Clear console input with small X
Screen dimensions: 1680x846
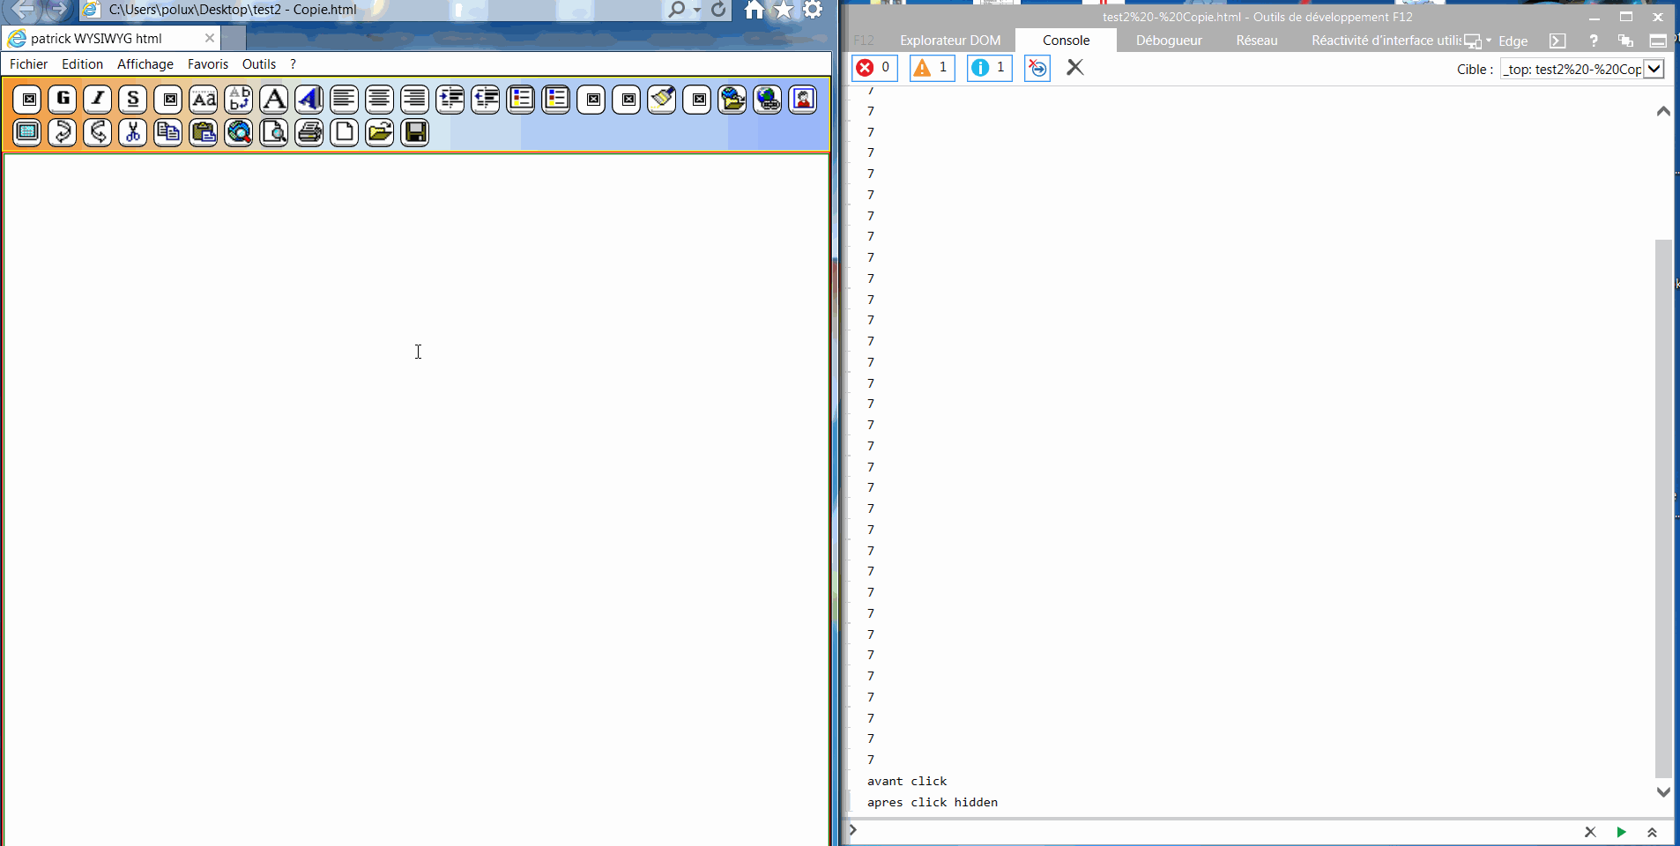[1590, 832]
